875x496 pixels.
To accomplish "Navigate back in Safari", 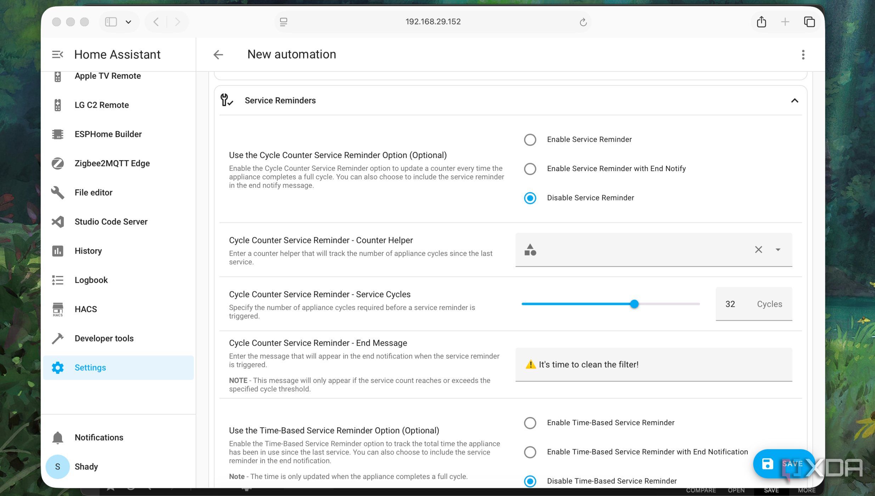I will click(x=156, y=22).
